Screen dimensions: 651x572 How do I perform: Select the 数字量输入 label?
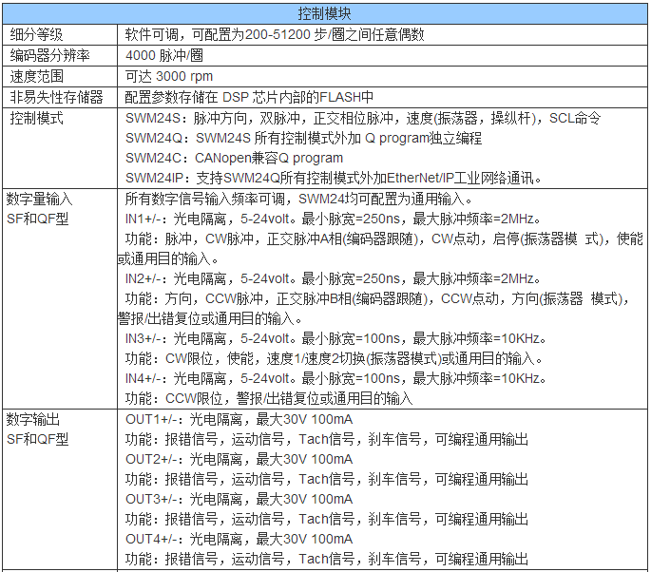[40, 199]
